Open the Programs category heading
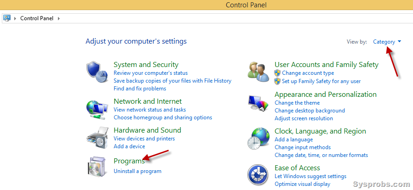Image resolution: width=413 pixels, height=190 pixels. [129, 161]
